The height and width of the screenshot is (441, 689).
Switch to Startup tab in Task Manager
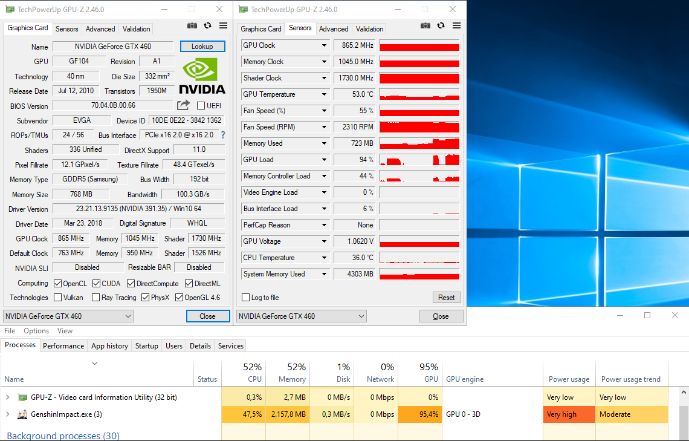pos(147,346)
